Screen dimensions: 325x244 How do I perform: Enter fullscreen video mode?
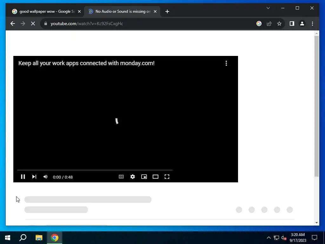pos(167,177)
